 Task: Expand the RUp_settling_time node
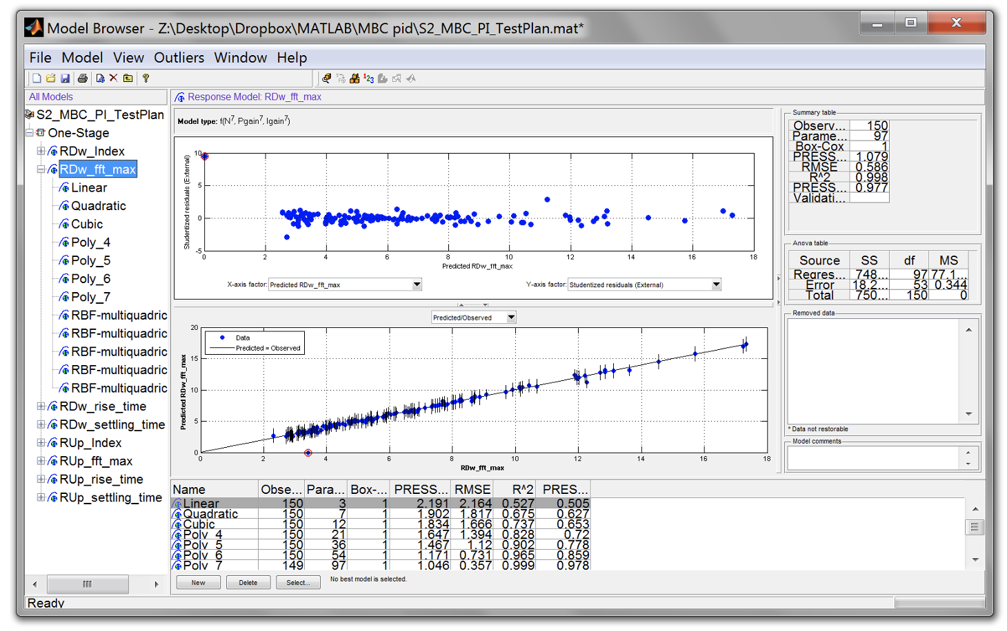click(41, 497)
